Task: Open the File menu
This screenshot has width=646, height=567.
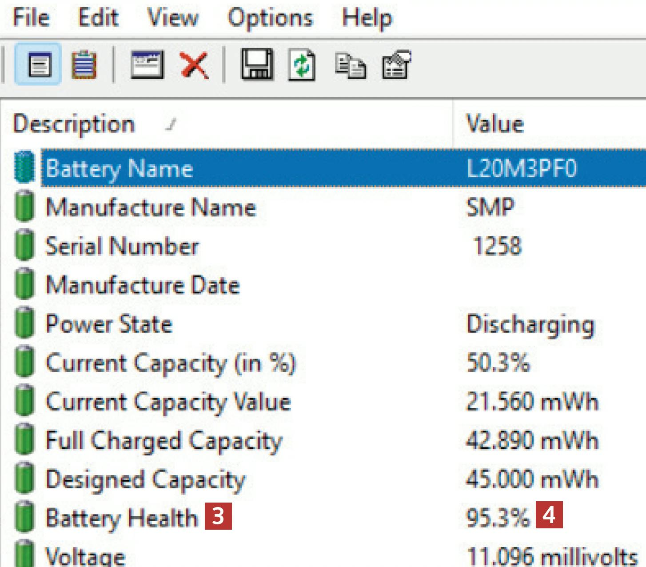Action: [31, 18]
